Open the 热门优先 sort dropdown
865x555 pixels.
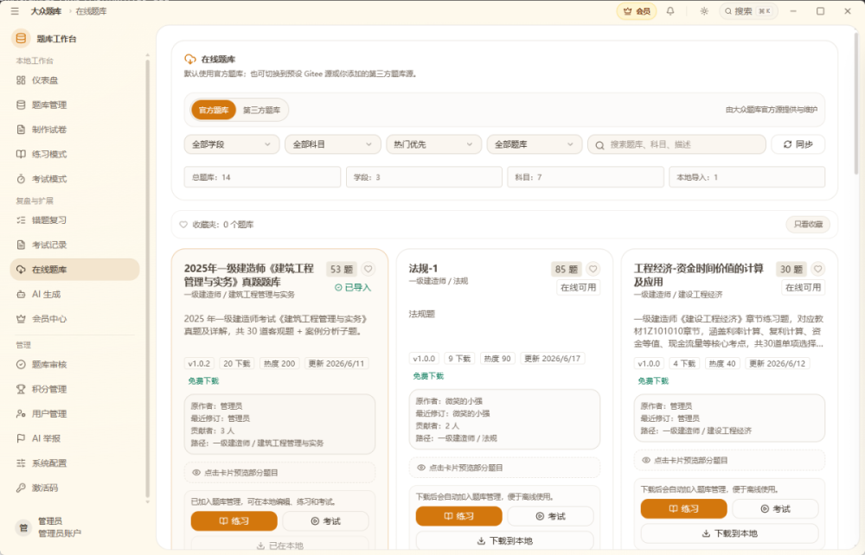433,144
